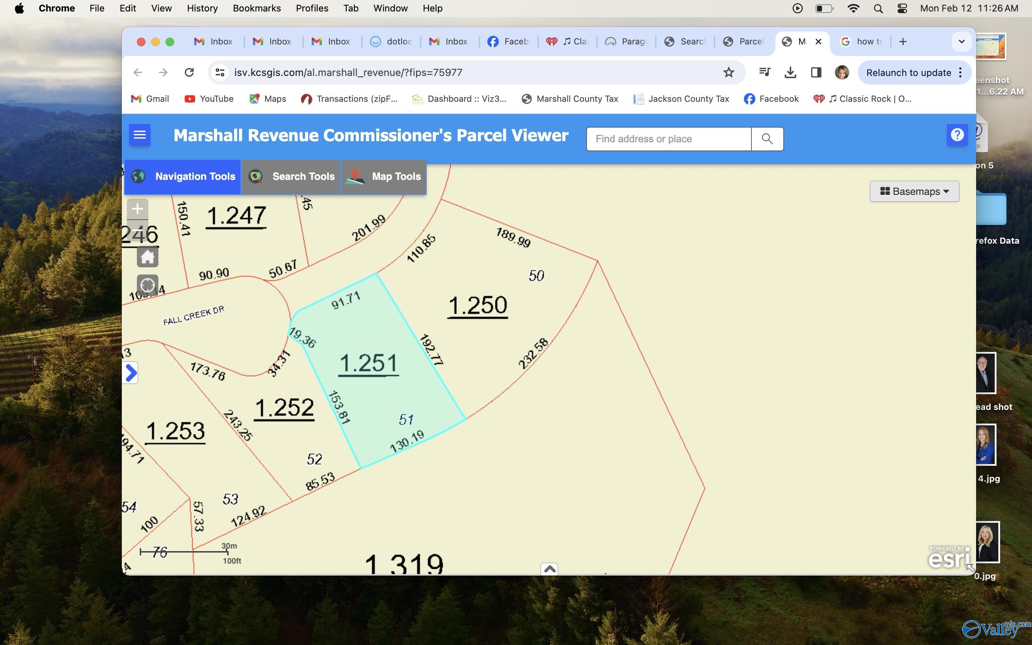Screen dimensions: 1032x645
Task: Toggle Chrome side panel icon
Action: [x=816, y=72]
